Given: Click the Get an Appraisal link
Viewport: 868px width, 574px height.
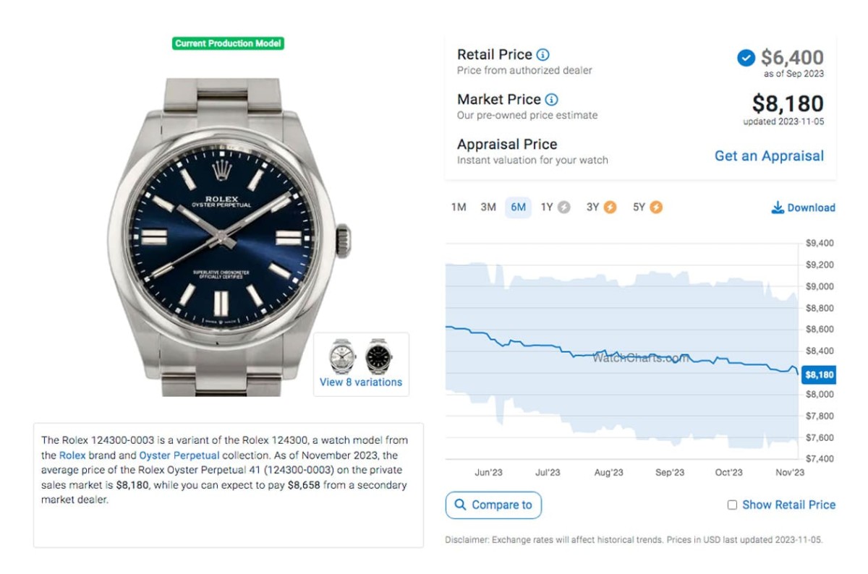Looking at the screenshot, I should click(769, 156).
